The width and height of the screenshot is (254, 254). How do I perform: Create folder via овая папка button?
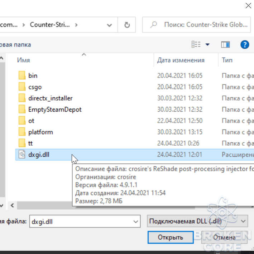[x=15, y=45]
